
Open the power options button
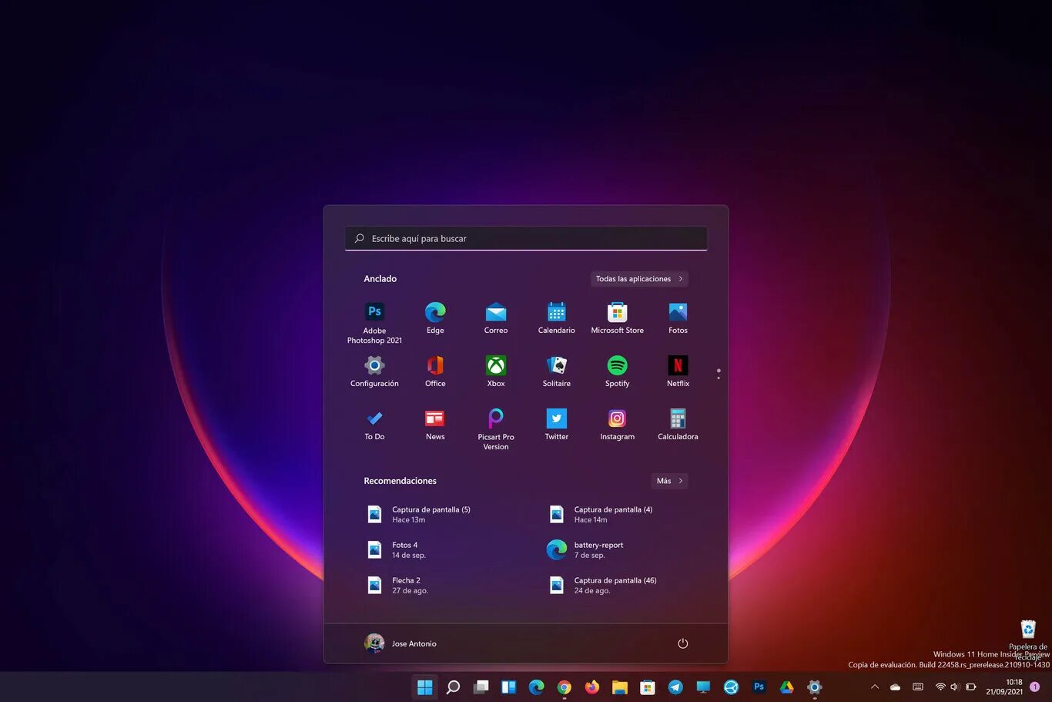682,643
